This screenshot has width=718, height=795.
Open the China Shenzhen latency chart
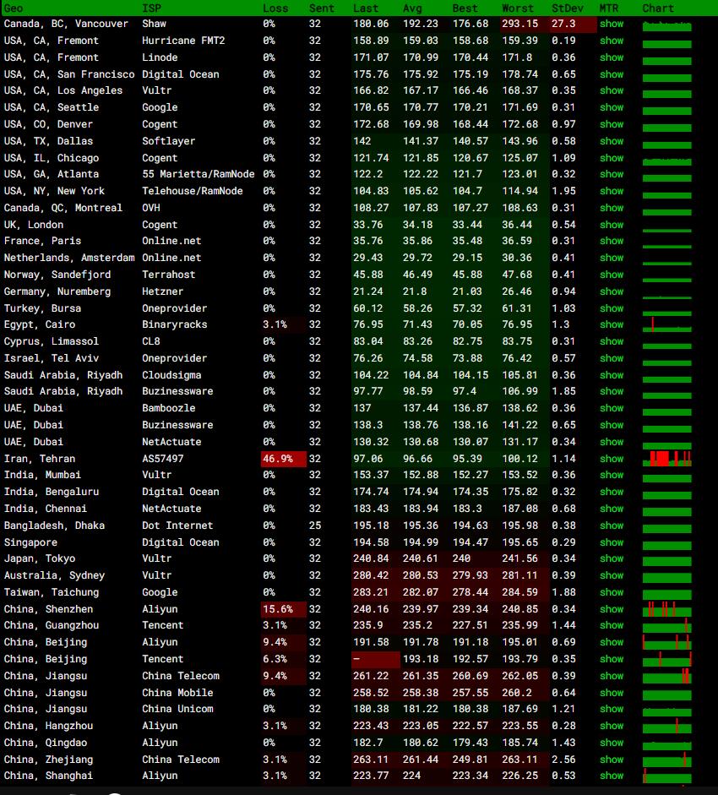coord(666,609)
